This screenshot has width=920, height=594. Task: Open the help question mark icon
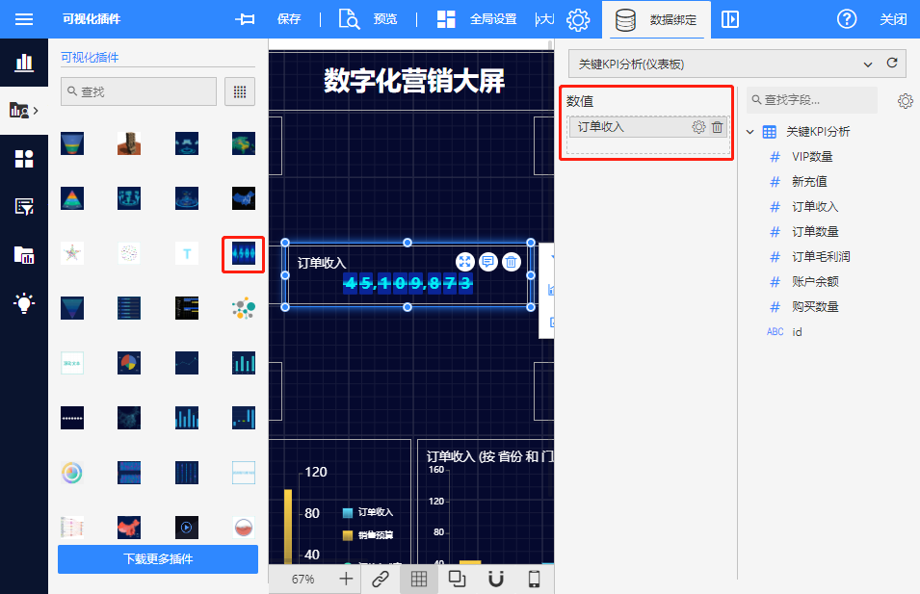click(x=847, y=19)
